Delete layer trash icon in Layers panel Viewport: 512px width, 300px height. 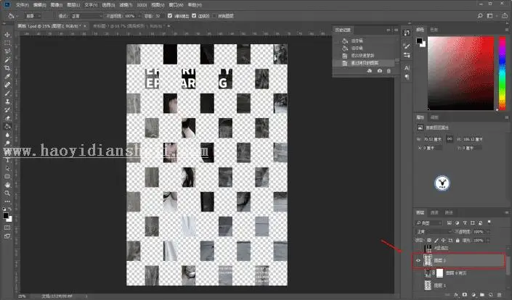(499, 295)
